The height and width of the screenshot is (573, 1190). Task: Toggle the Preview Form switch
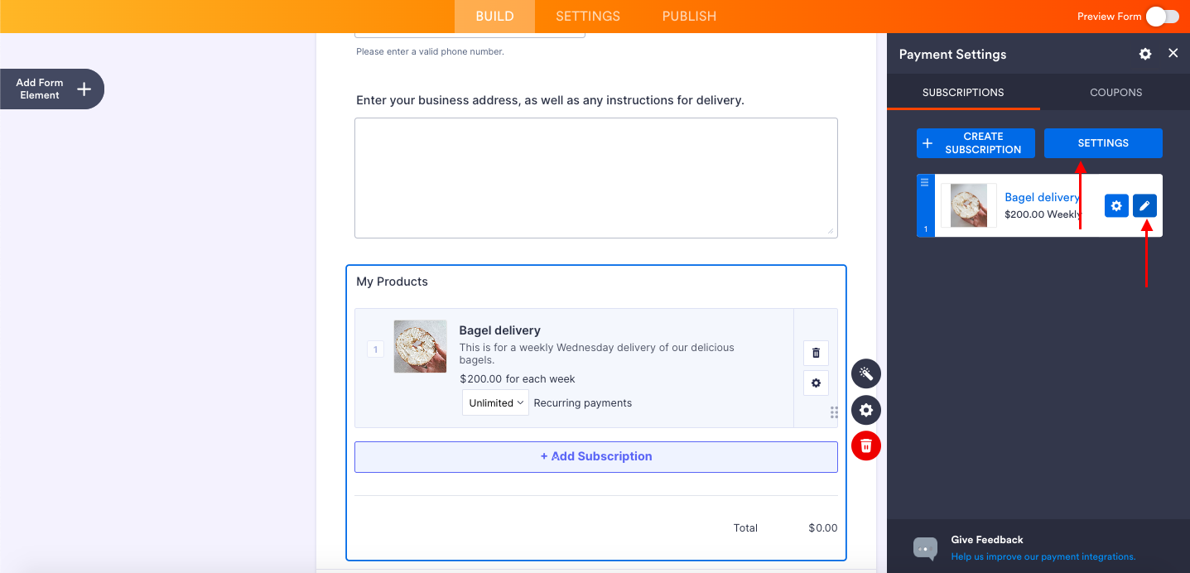(x=1162, y=17)
